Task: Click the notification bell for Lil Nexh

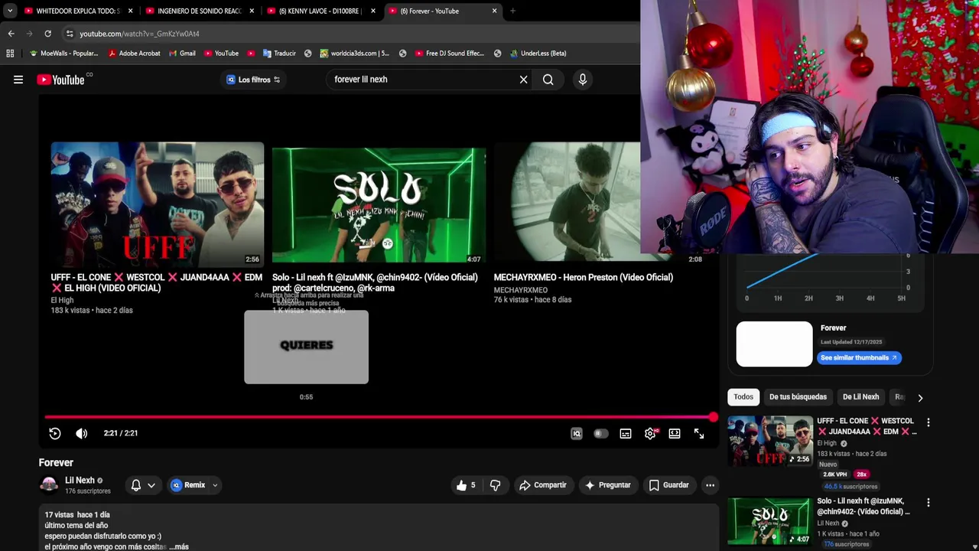Action: tap(136, 485)
